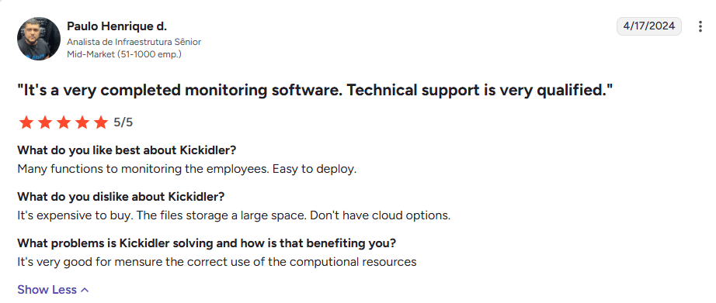Click Paulo Henrique's profile avatar
Viewport: 716px width, 303px height.
pos(39,39)
